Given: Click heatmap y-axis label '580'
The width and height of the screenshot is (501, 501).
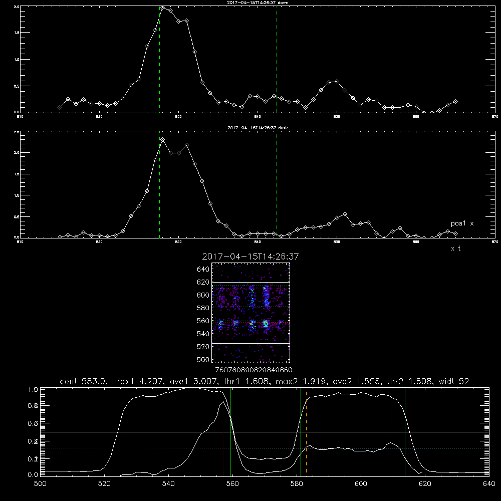Looking at the screenshot, I should 203,308.
